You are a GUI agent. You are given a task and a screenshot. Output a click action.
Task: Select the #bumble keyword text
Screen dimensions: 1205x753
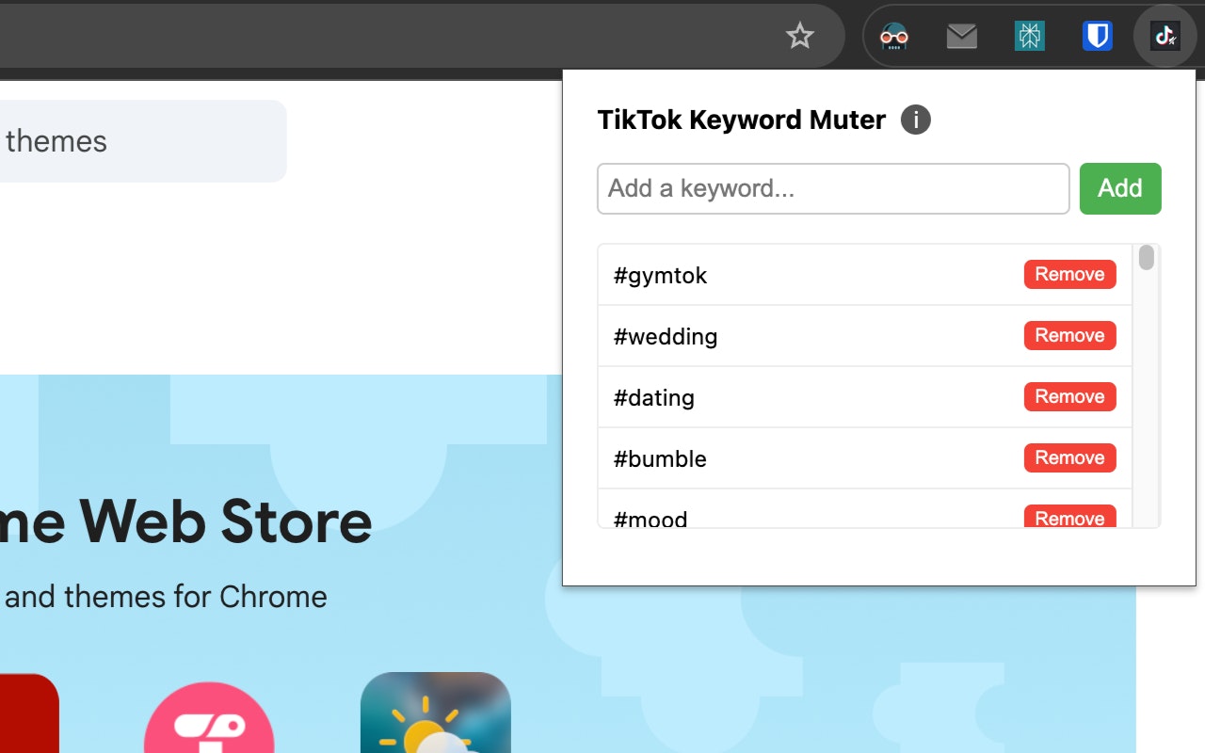point(660,459)
